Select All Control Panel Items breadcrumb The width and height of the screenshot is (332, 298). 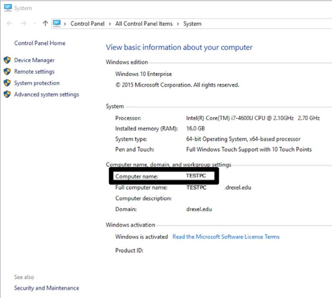point(144,24)
